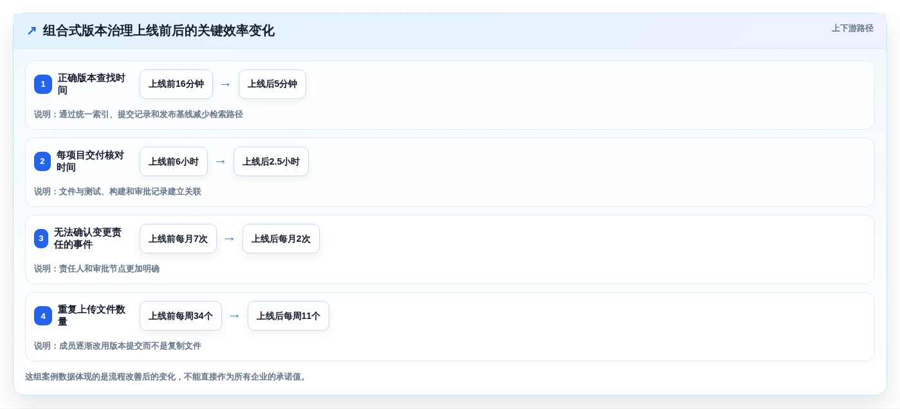The image size is (900, 409).
Task: Select the 上线前每周34个 chip
Action: [181, 316]
